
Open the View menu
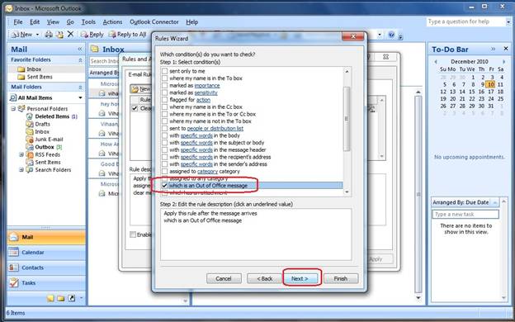coord(53,22)
